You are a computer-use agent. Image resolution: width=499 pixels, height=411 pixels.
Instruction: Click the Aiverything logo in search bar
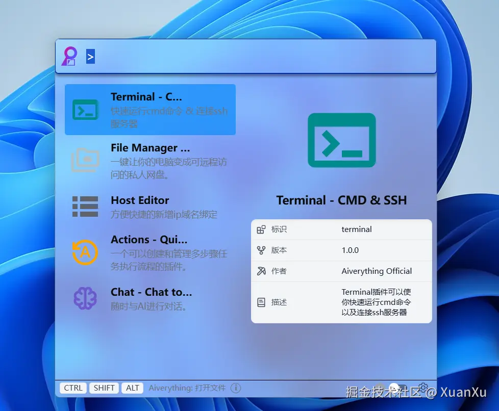[x=70, y=56]
